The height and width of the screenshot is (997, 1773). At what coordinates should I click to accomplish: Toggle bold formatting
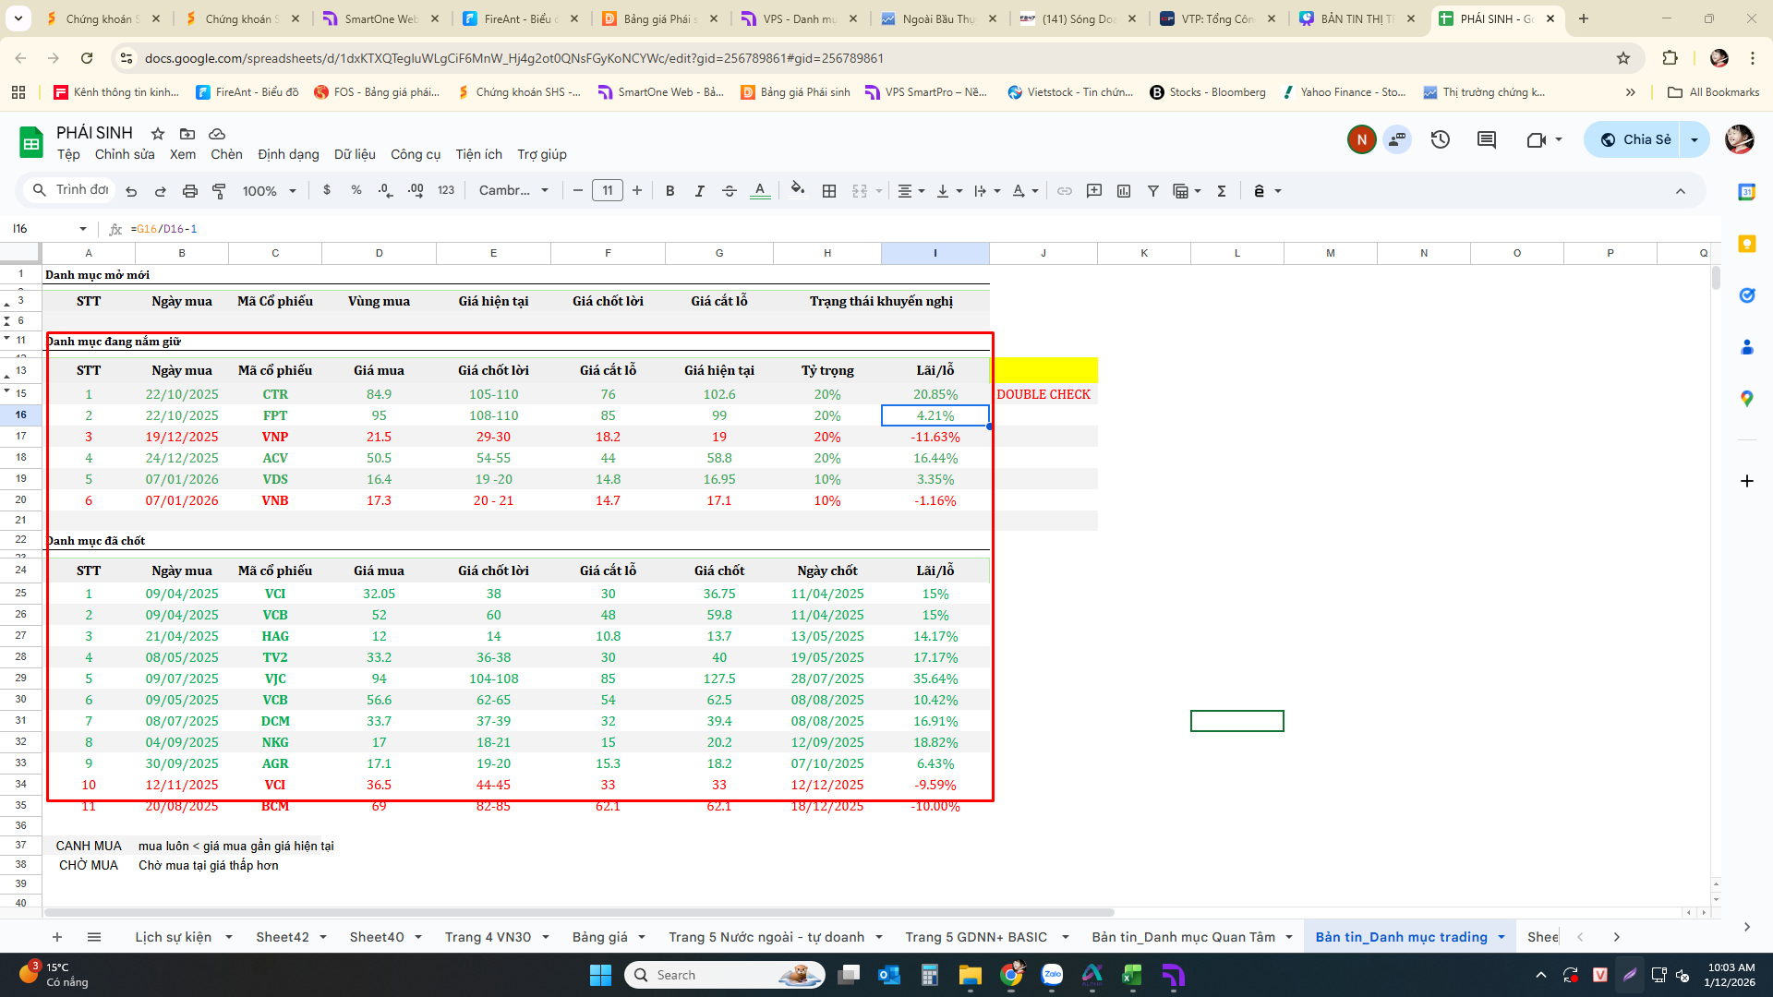point(670,191)
